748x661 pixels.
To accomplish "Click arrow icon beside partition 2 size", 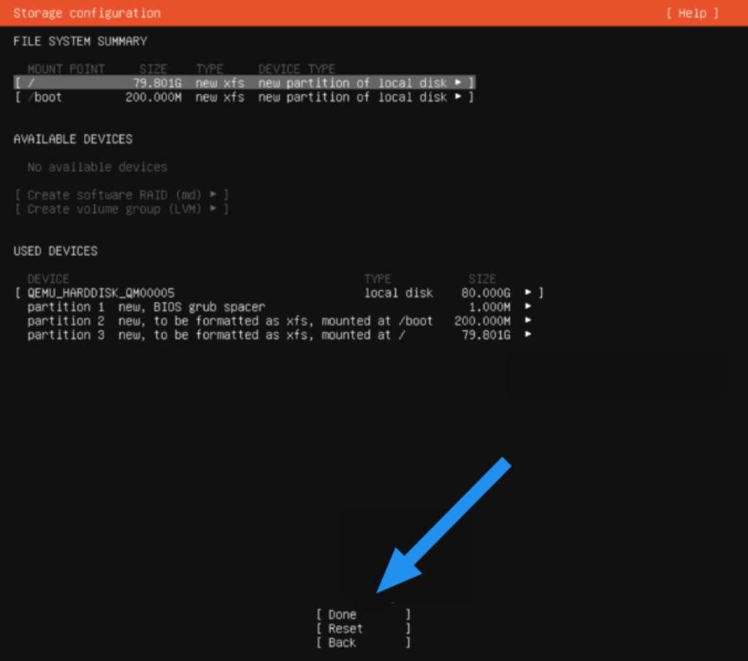I will click(528, 321).
